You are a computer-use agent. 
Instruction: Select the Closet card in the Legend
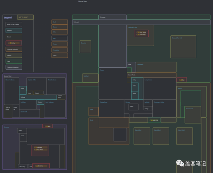click(x=14, y=37)
